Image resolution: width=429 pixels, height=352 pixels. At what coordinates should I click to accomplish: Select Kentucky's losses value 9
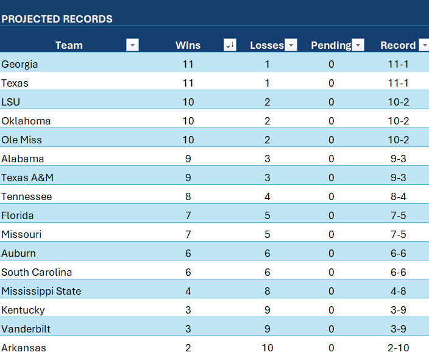268,310
